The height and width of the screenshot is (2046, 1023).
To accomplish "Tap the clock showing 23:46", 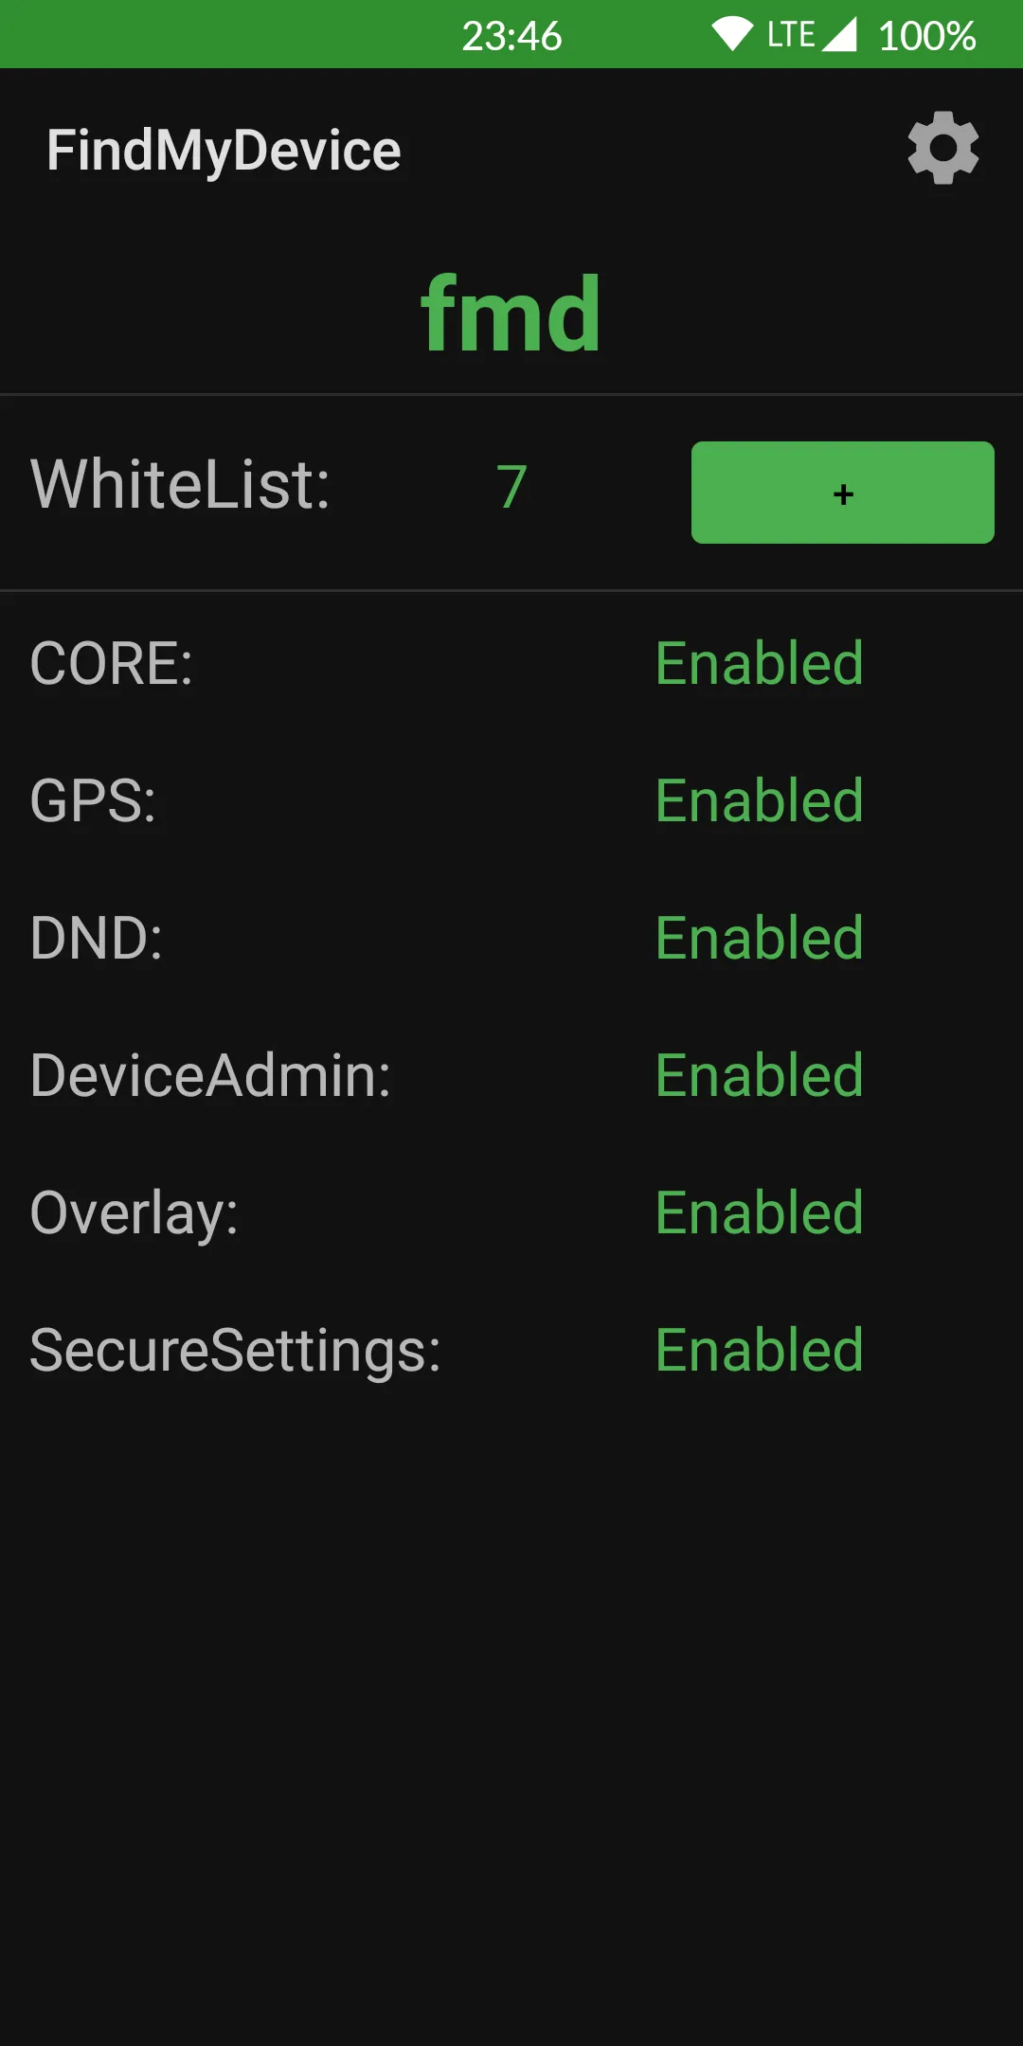I will click(511, 36).
